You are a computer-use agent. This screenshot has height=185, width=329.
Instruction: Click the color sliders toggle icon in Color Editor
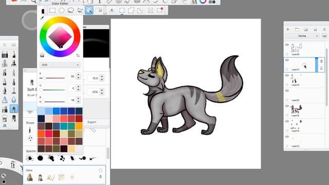(x=78, y=55)
